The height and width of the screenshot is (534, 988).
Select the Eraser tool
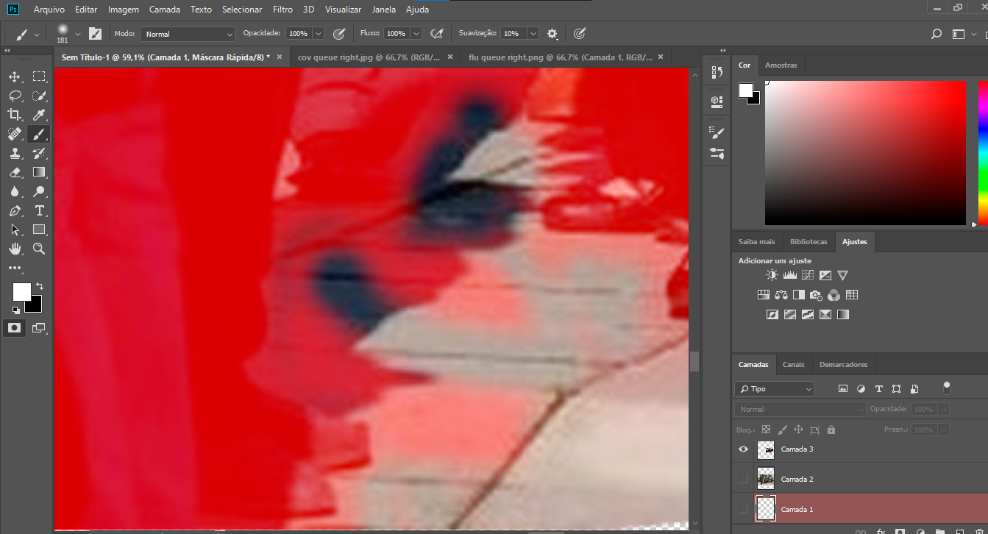[15, 172]
